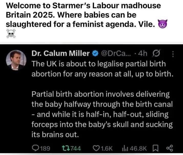Screen dimensions: 183x155
Task: Click the blue verified badge
Action: click(x=95, y=54)
